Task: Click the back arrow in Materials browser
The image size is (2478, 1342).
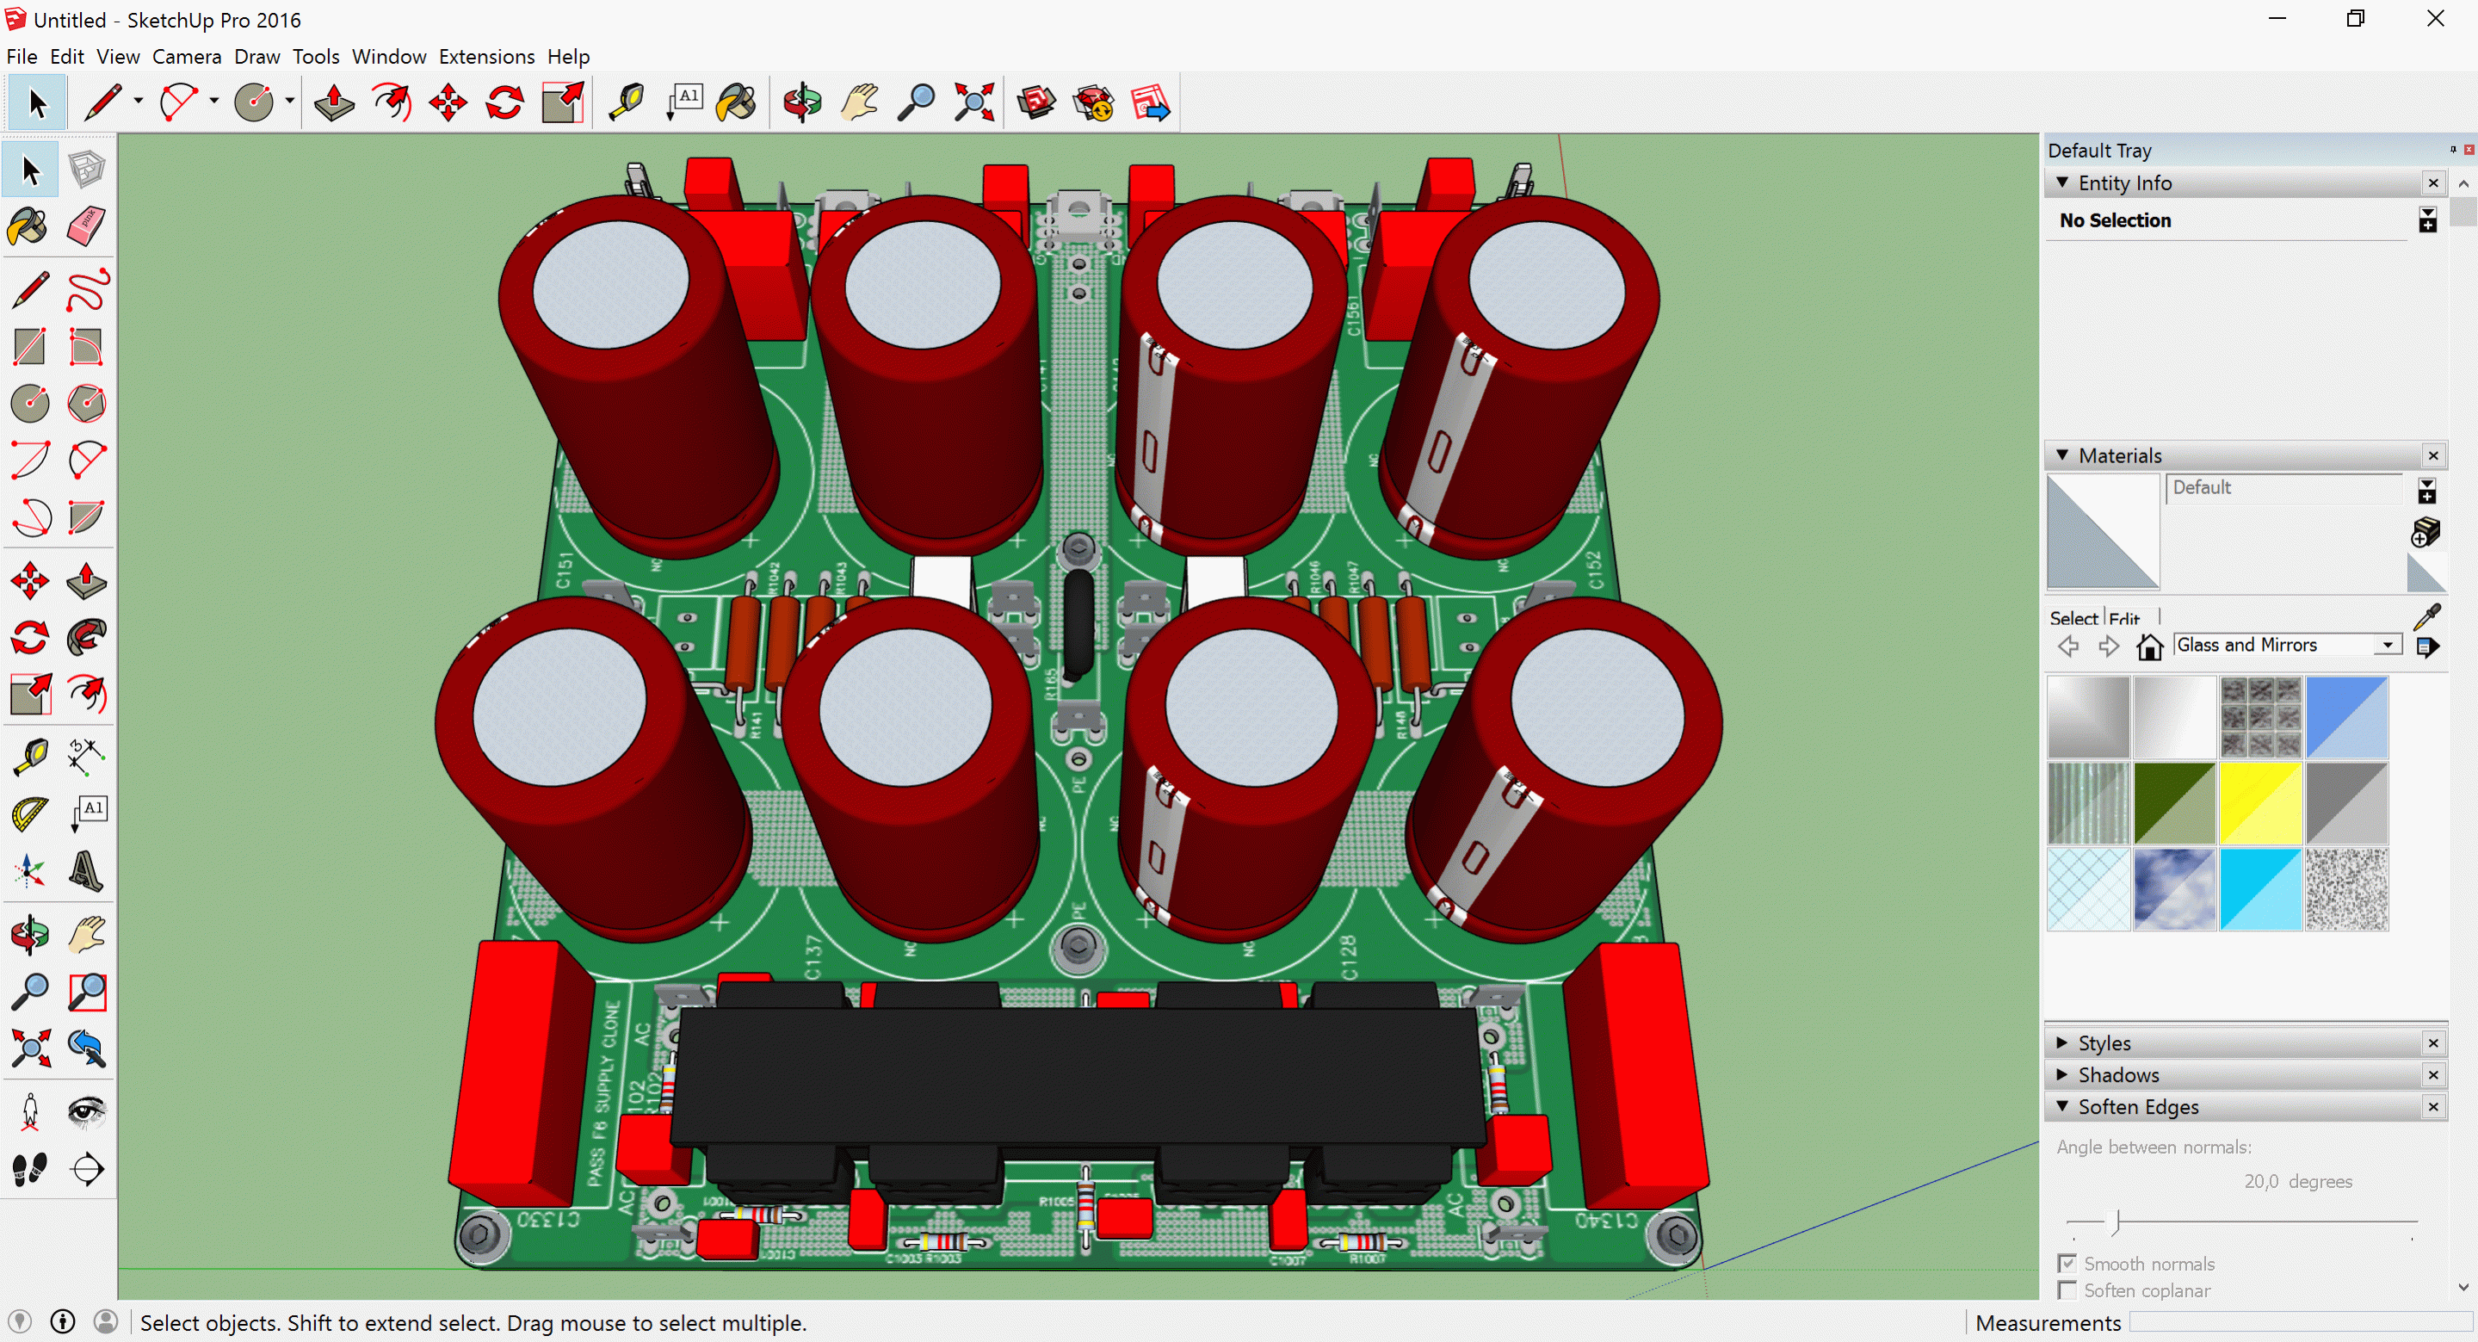Action: (2068, 646)
